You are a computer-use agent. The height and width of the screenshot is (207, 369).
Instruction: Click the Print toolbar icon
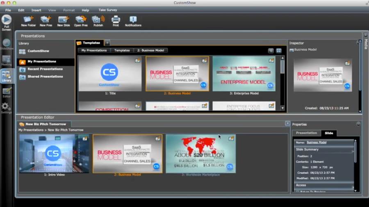[116, 21]
